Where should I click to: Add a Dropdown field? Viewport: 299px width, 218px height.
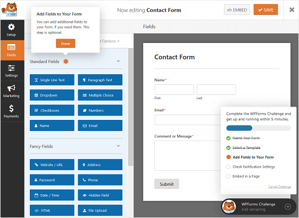coord(52,95)
